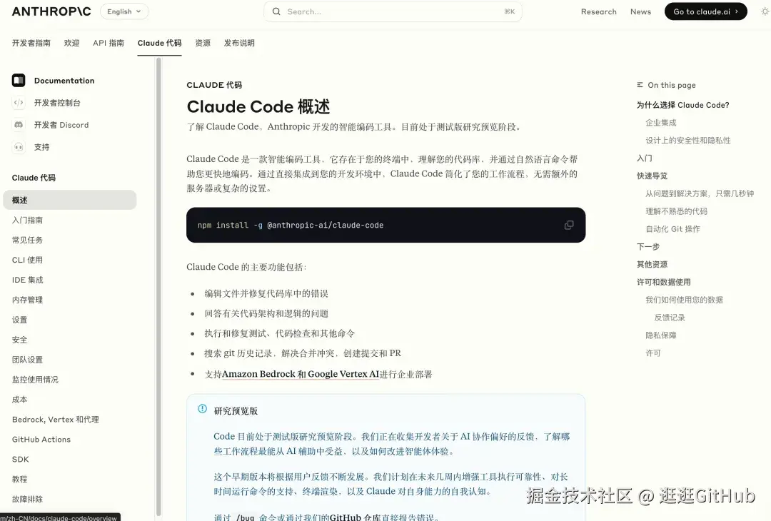Jump to 反馈记录 section

click(x=670, y=318)
